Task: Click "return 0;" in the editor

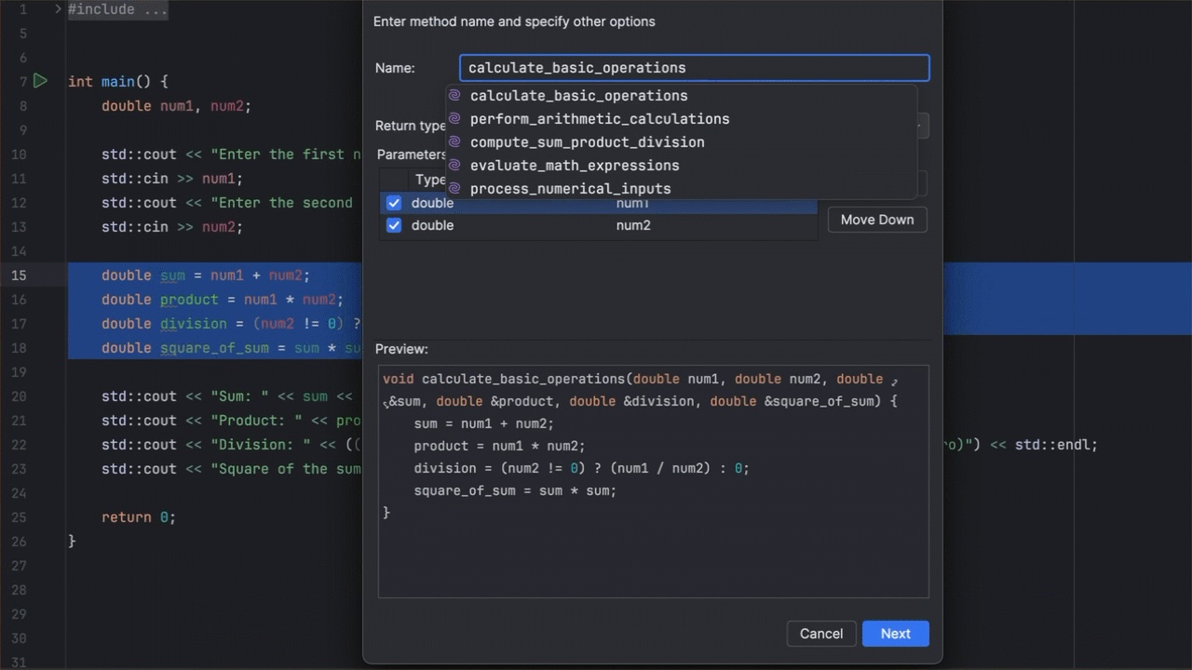Action: 138,517
